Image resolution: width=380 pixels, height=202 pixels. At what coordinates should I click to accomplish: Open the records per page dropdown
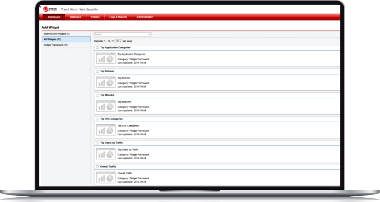point(118,41)
